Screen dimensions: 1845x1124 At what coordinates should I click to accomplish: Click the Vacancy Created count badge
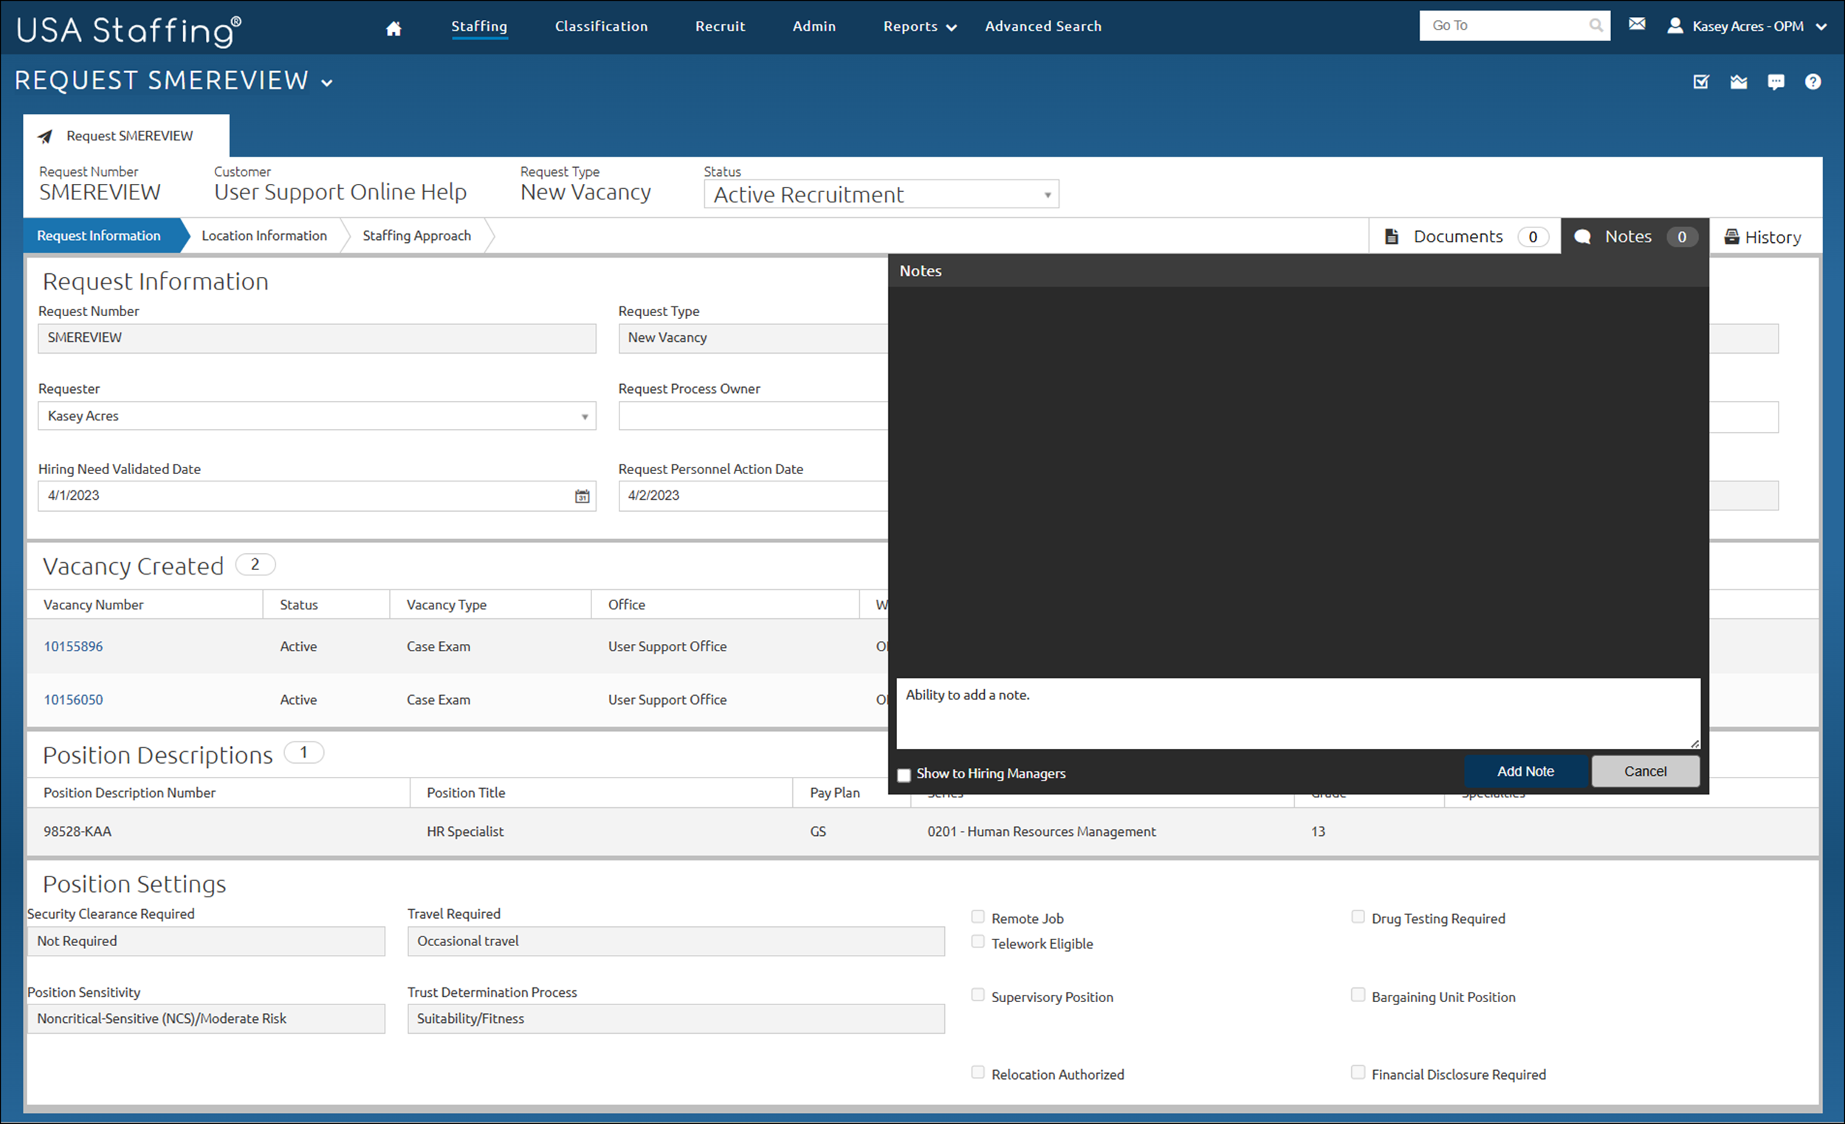[255, 565]
